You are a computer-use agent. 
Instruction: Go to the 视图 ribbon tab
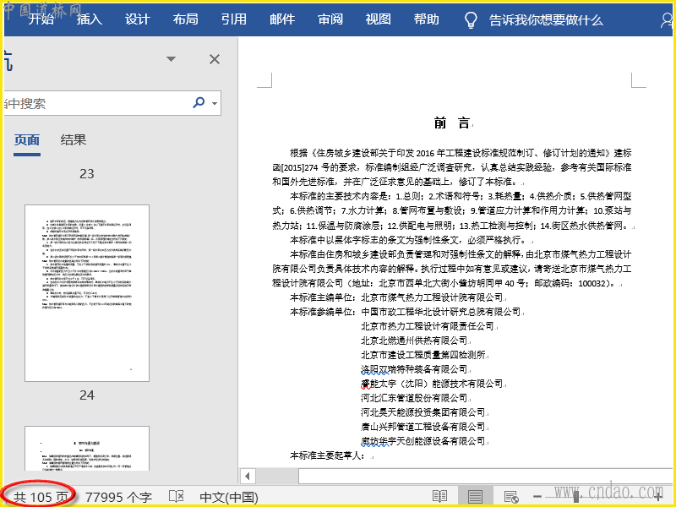pos(378,19)
